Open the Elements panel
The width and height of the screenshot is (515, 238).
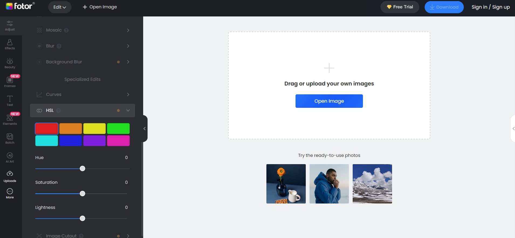10,120
